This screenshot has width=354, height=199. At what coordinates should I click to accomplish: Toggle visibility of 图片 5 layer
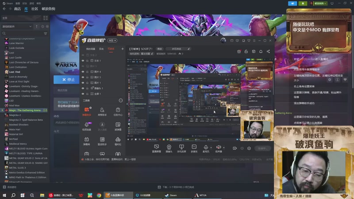click(83, 77)
